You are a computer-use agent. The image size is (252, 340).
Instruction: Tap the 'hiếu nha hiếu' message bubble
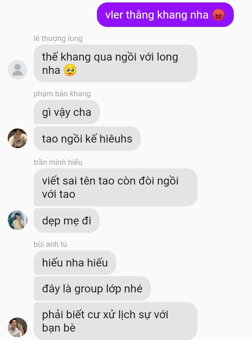75,263
